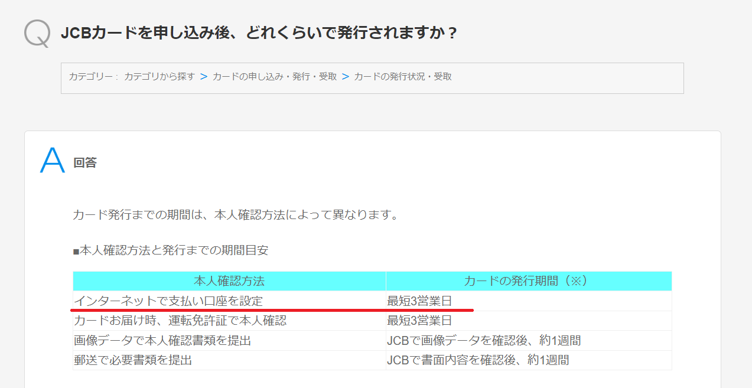Click the 回答 heading text
The height and width of the screenshot is (388, 752).
[85, 163]
